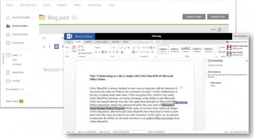The height and width of the screenshot is (139, 254).
Task: Click the Create Folder button
Action: tap(194, 17)
